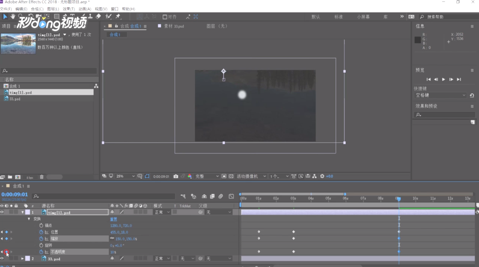Hide layer 2 33.psd with eye icon

coord(2,258)
